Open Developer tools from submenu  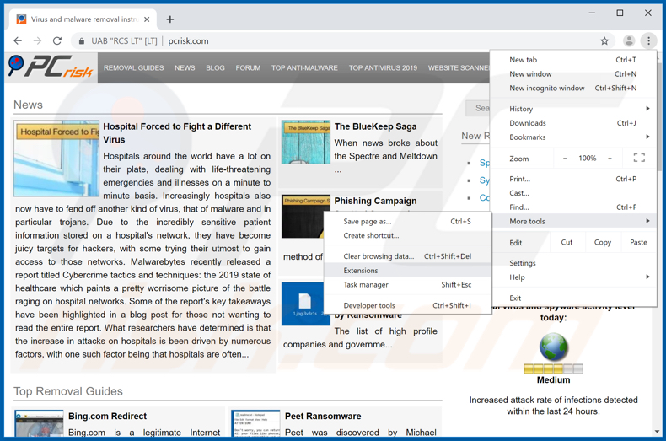coord(407,305)
